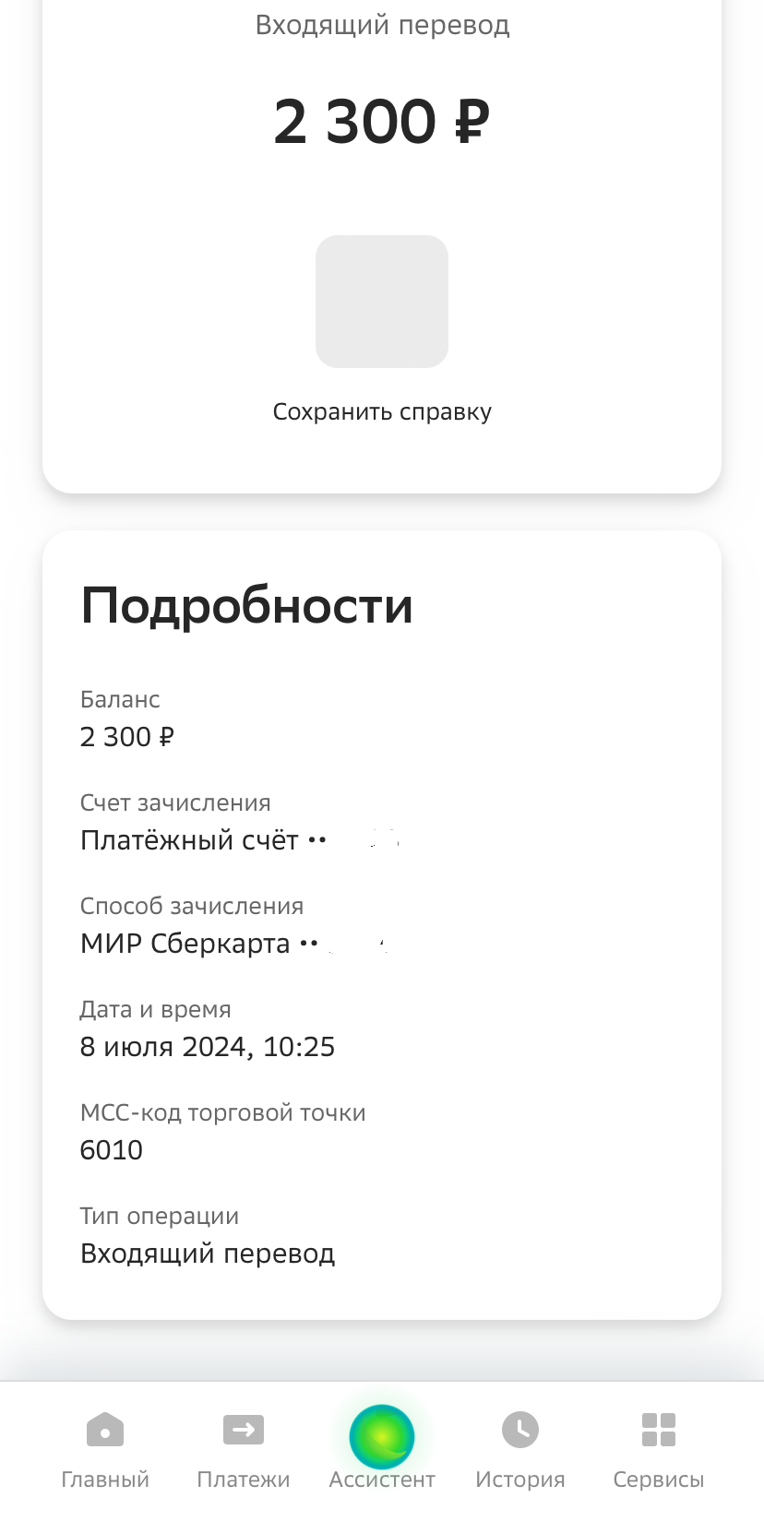Image resolution: width=764 pixels, height=1533 pixels.
Task: Click the Подробности heading
Action: [x=247, y=606]
